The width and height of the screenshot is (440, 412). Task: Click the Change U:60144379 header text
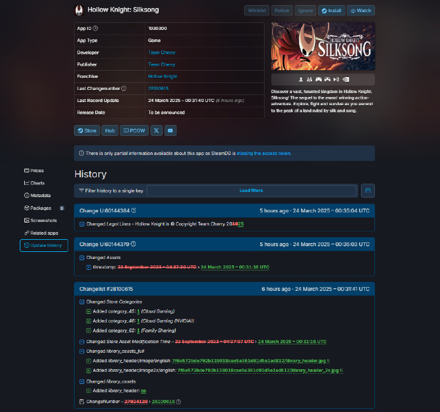[105, 244]
